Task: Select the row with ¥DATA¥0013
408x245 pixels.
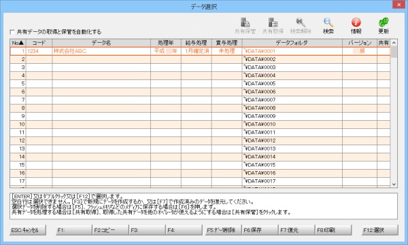Action: point(200,149)
